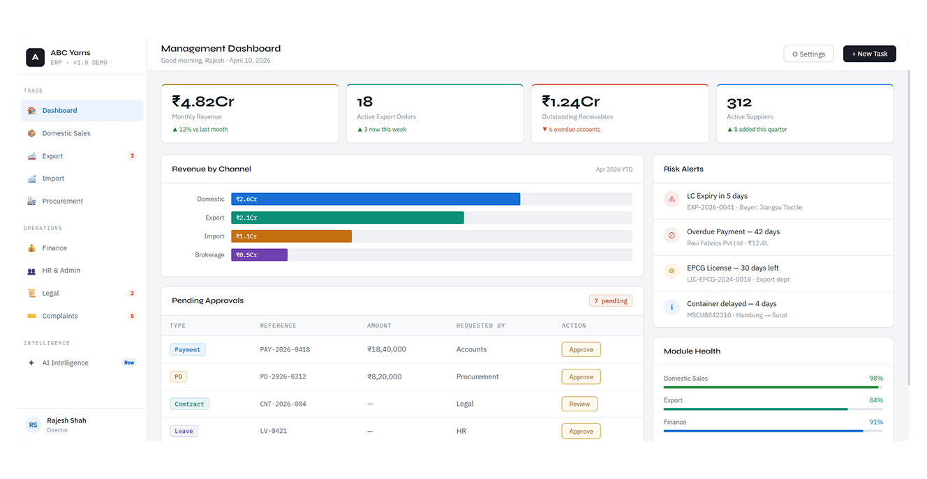Click the Dashboard house icon
Screen dimensions: 927x479
coord(31,110)
